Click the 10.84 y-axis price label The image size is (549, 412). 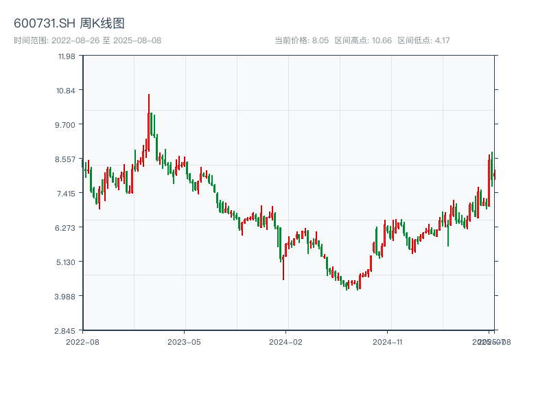(x=67, y=91)
